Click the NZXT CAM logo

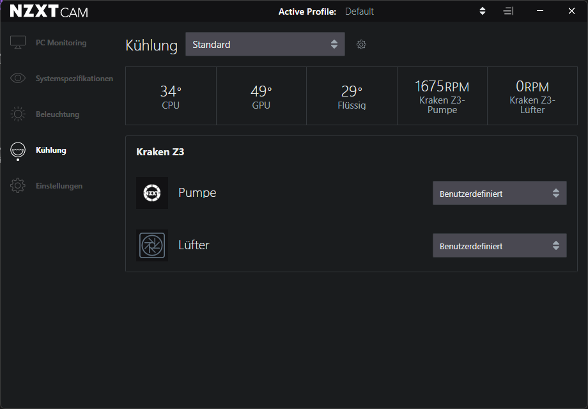click(49, 12)
